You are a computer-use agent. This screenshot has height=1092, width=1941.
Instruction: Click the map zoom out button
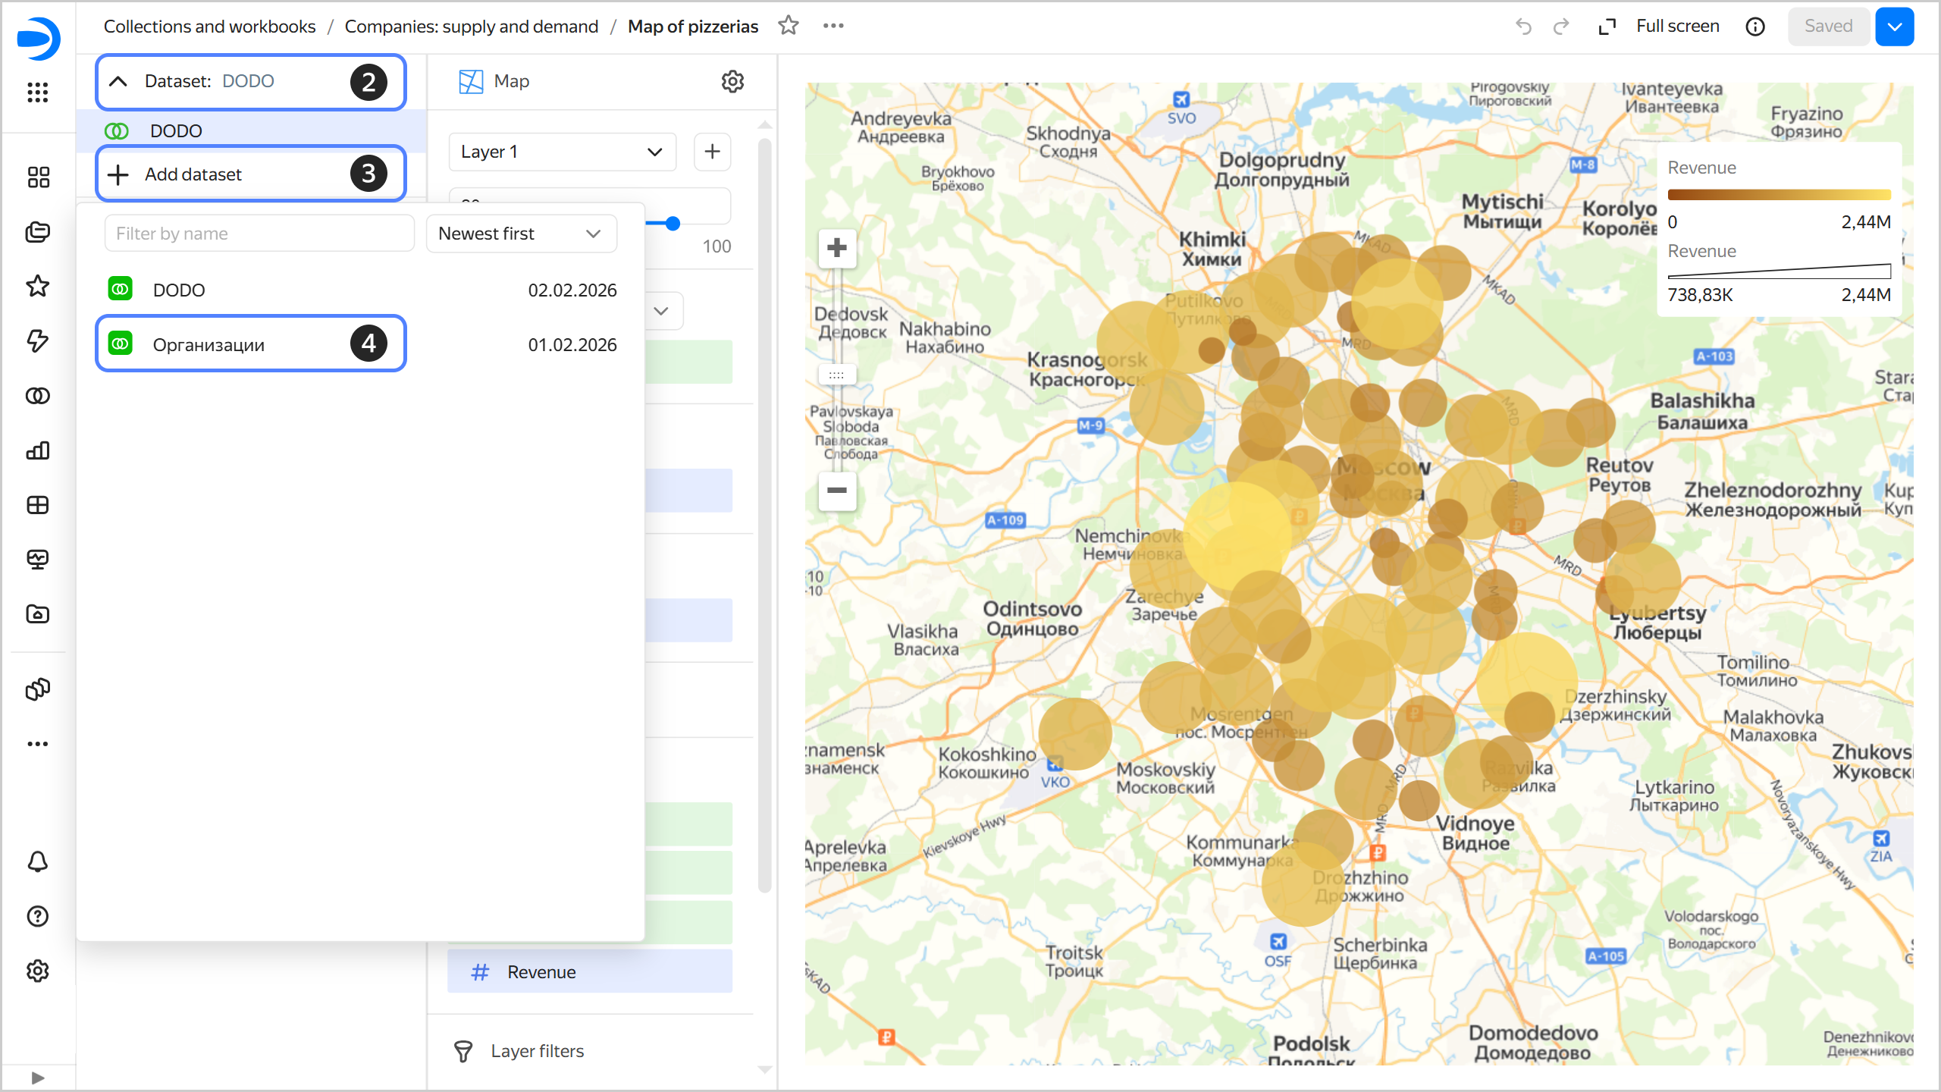(837, 491)
